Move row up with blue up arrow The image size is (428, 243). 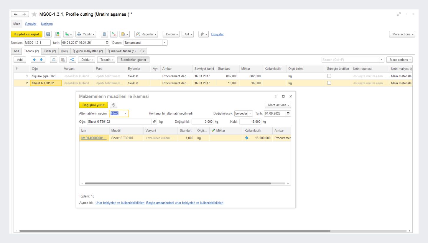point(34,60)
